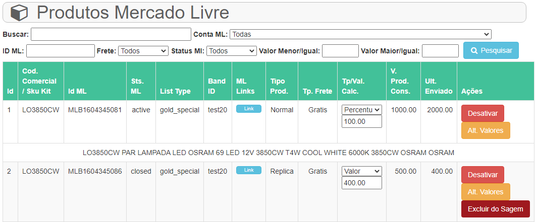Edit the 100.00 calc value field
Image resolution: width=536 pixels, height=222 pixels.
click(362, 121)
